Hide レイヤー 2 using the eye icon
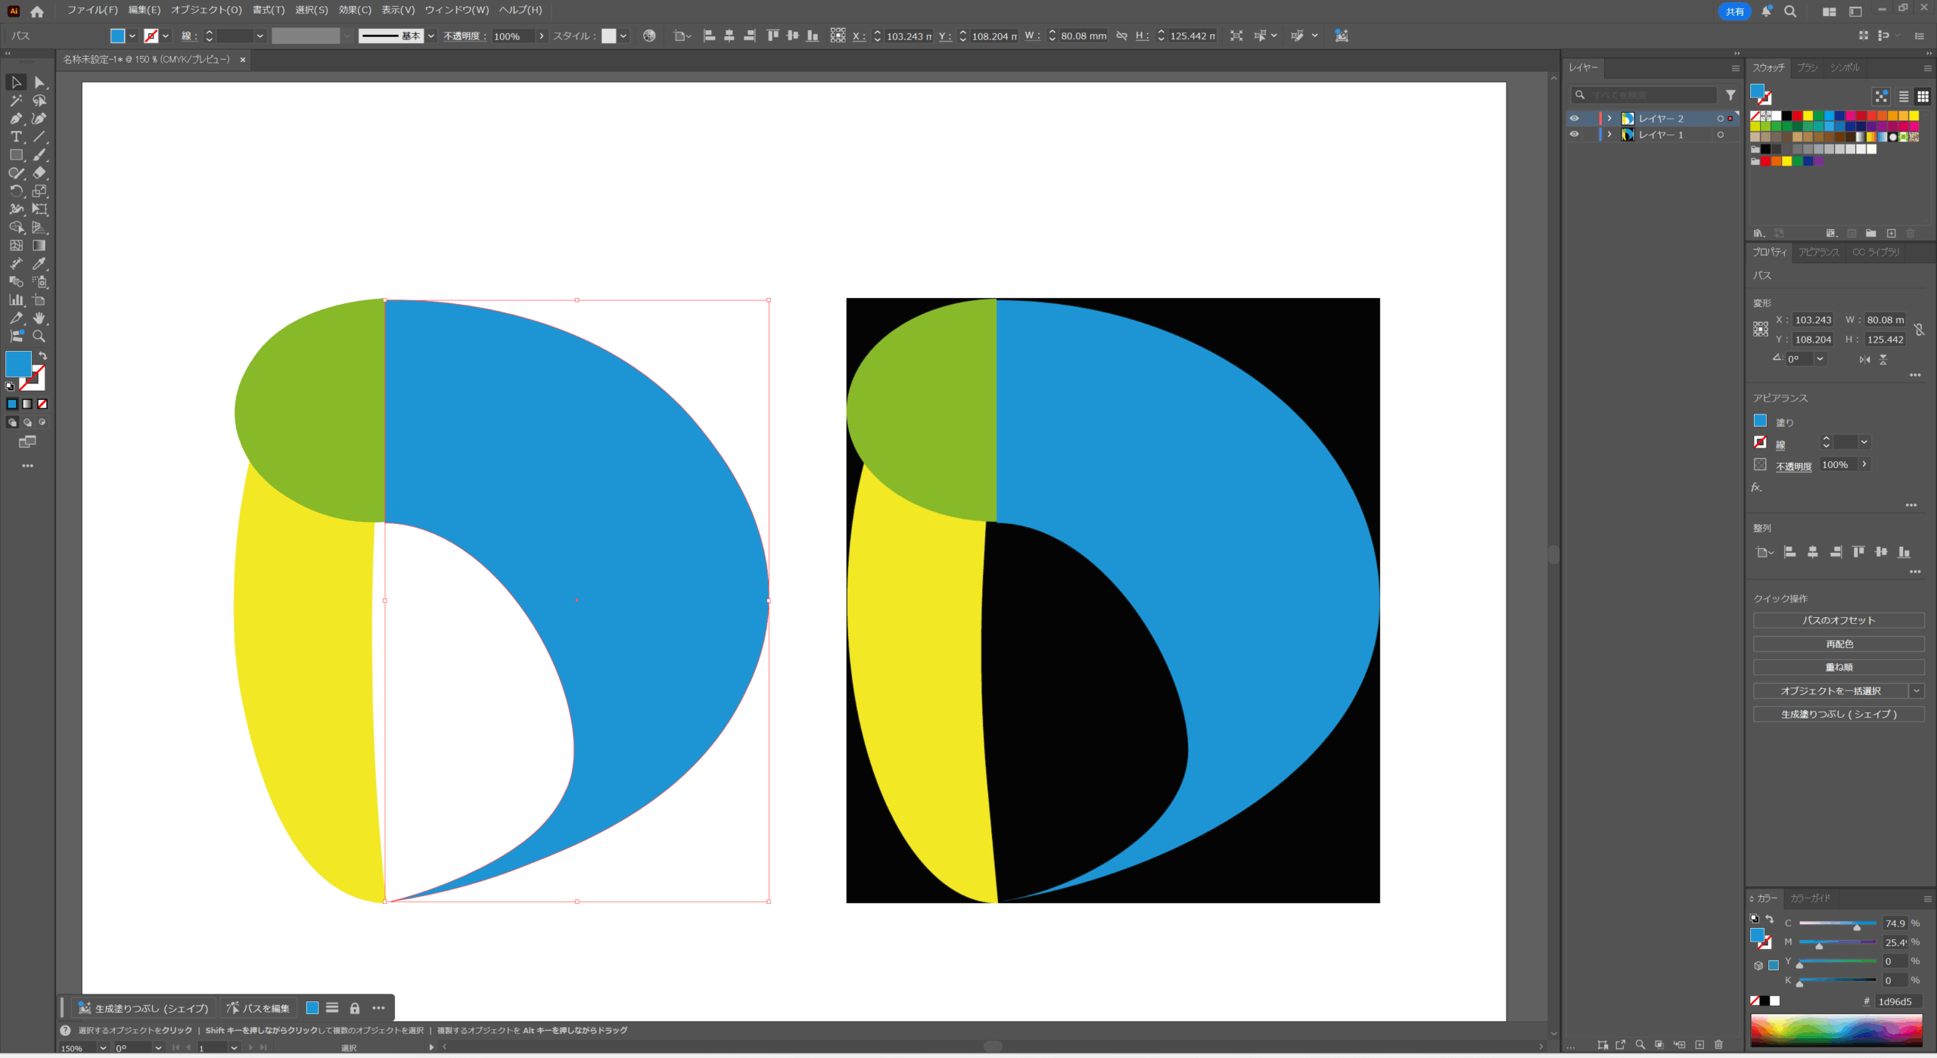This screenshot has height=1058, width=1937. 1574,119
